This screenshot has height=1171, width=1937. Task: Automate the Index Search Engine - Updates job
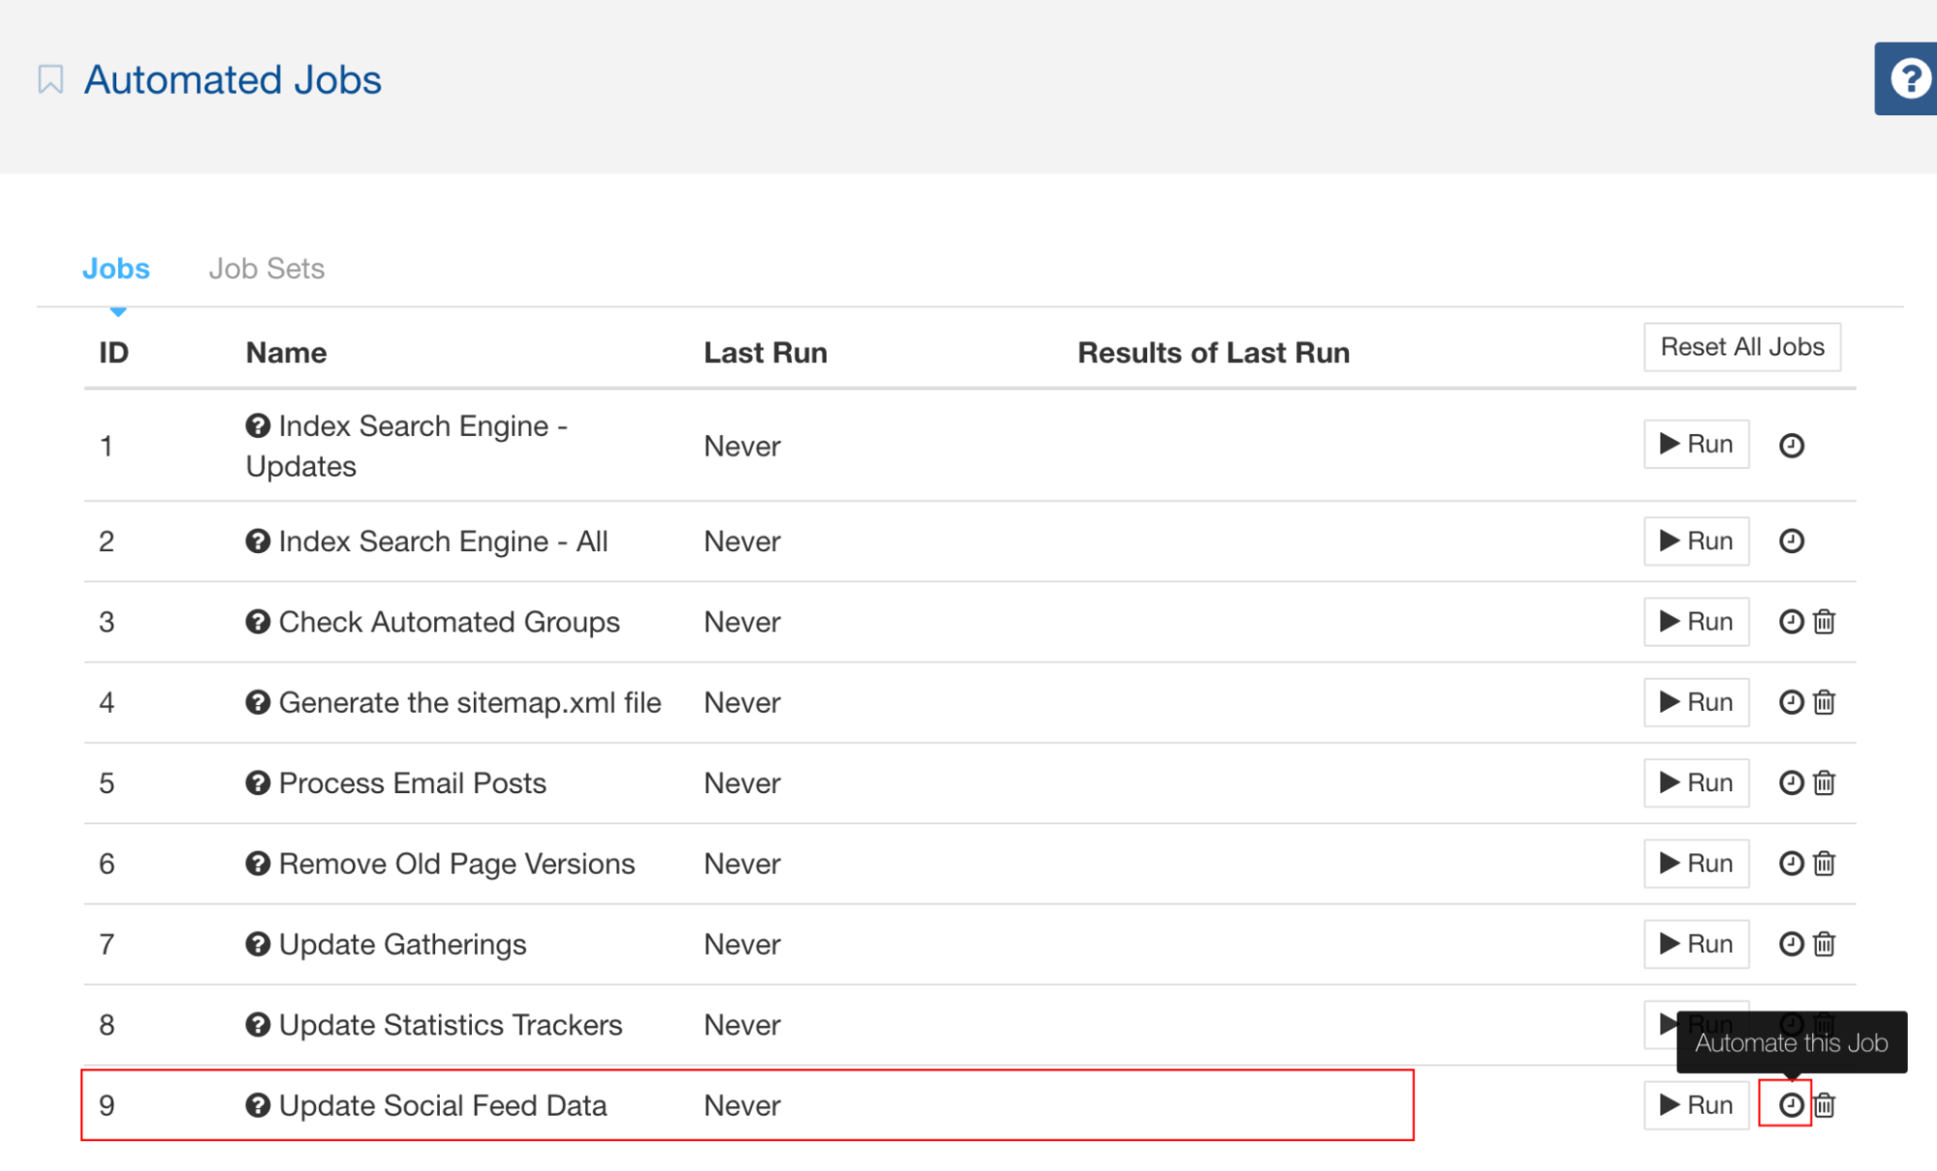click(1792, 445)
